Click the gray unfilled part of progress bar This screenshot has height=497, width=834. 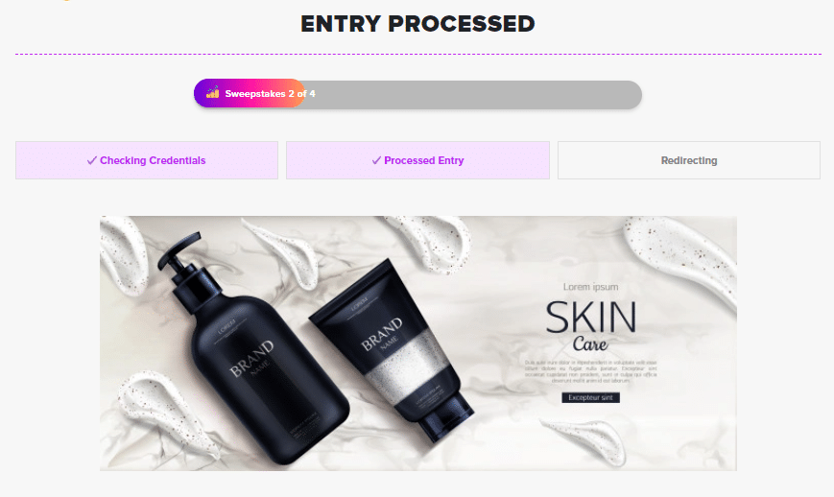[x=473, y=95]
